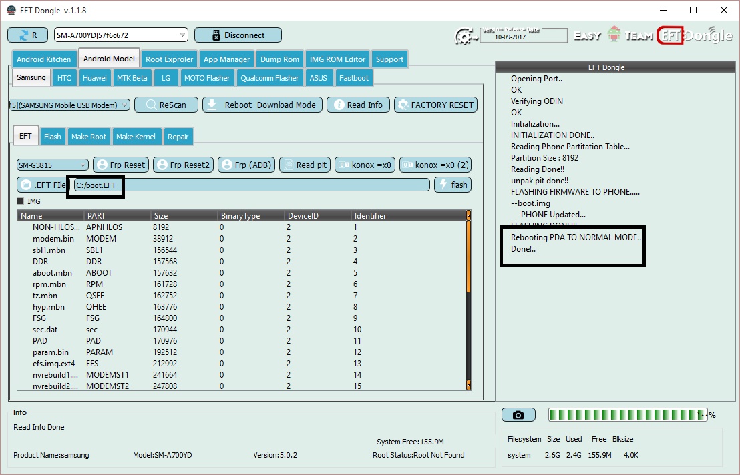This screenshot has height=475, width=740.
Task: Go to App Manager tab
Action: point(226,59)
